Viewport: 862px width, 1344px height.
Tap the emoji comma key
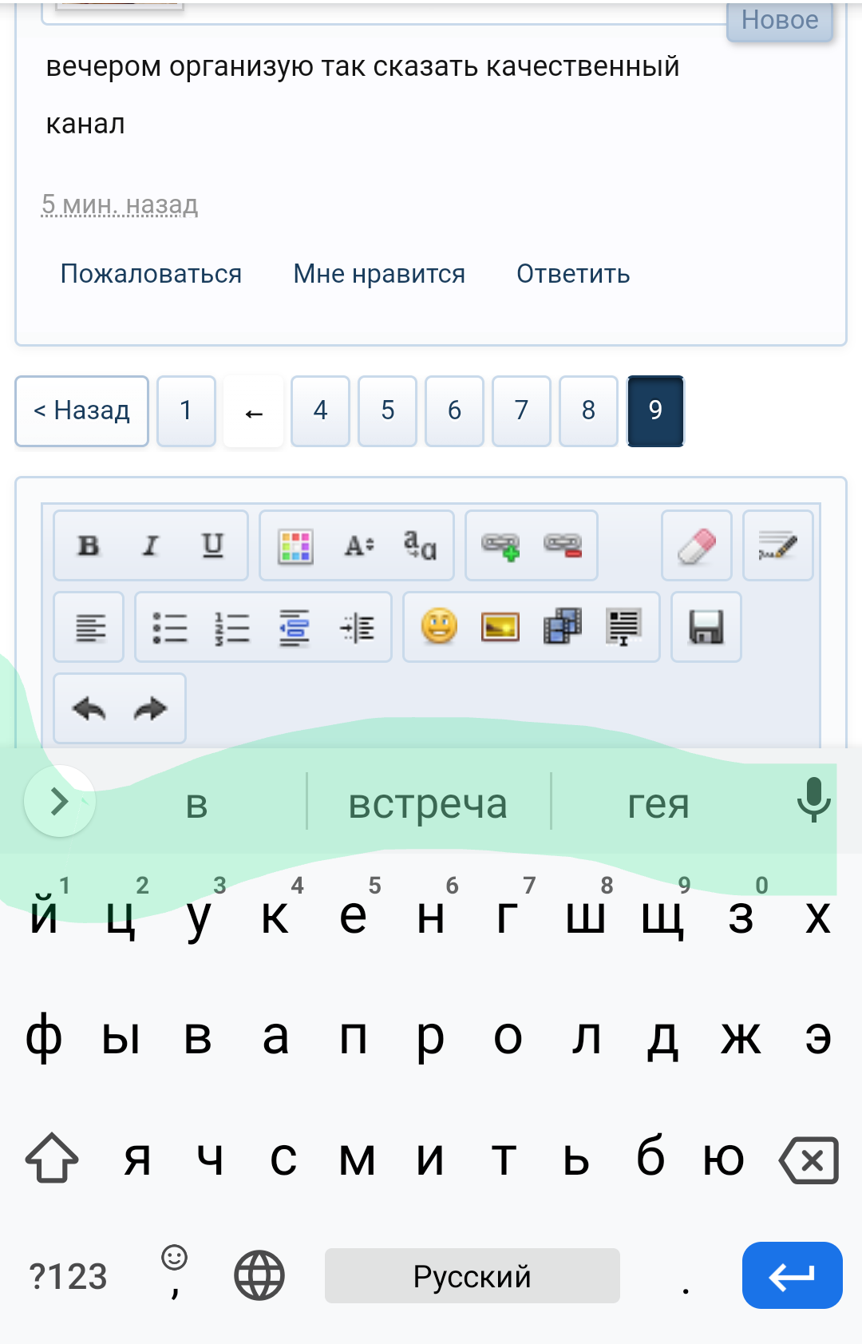click(x=174, y=1273)
